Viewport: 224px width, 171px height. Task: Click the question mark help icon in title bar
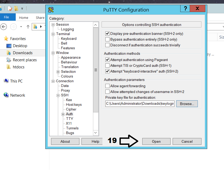pyautogui.click(x=185, y=9)
